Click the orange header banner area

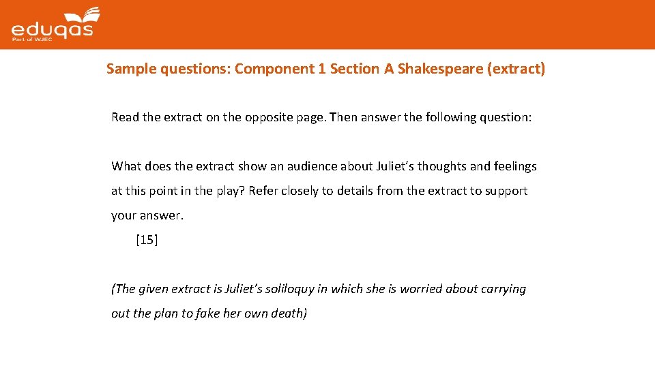(x=327, y=25)
